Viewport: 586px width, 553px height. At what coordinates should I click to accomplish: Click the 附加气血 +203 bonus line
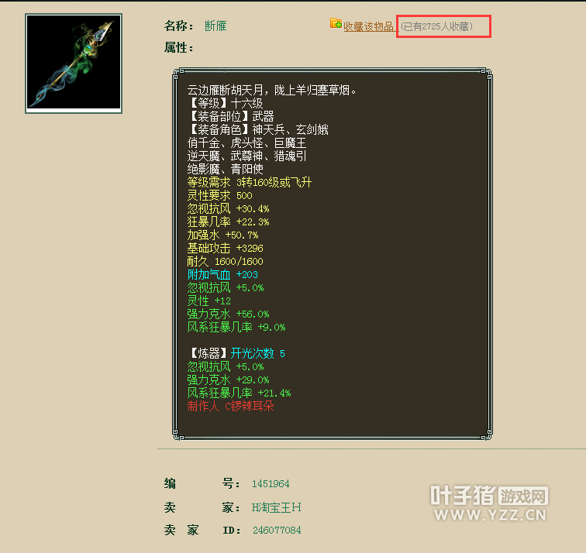[222, 274]
